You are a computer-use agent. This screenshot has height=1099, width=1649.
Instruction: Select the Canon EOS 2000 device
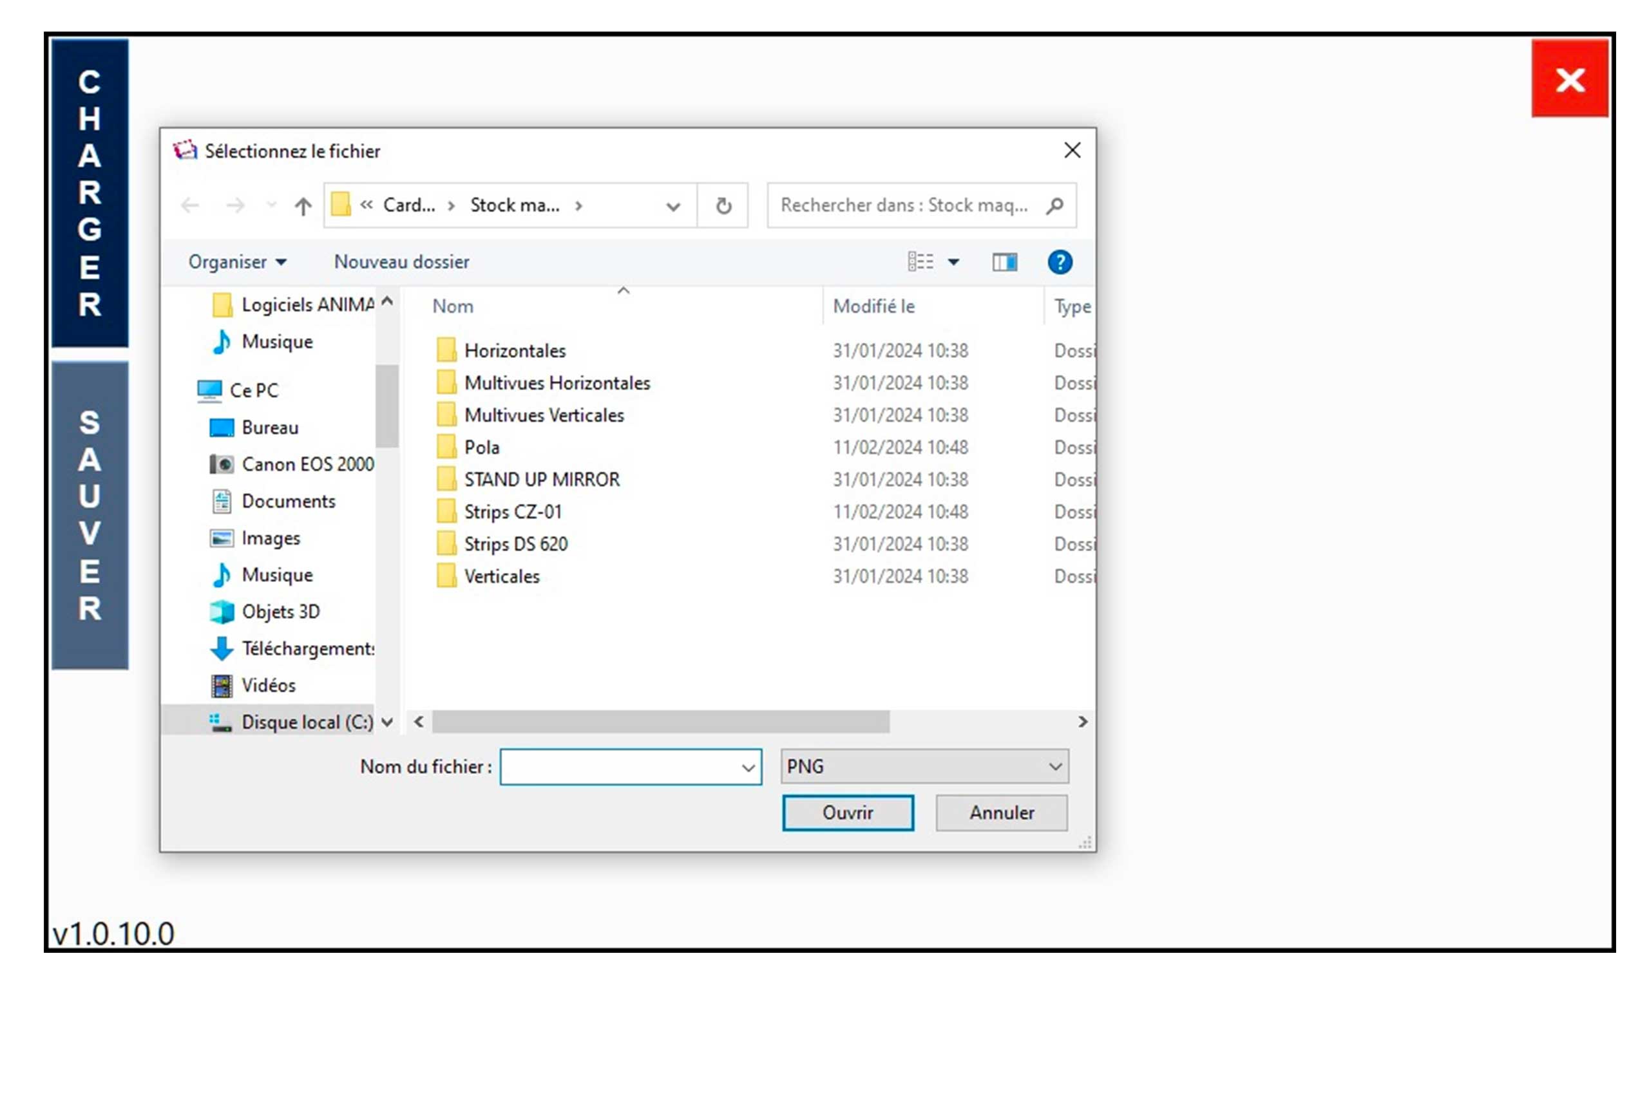coord(307,465)
